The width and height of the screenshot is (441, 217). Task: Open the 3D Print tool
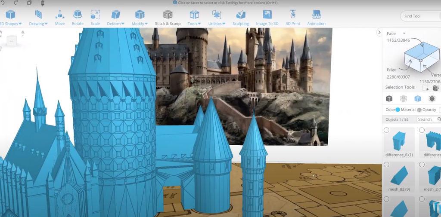click(293, 18)
